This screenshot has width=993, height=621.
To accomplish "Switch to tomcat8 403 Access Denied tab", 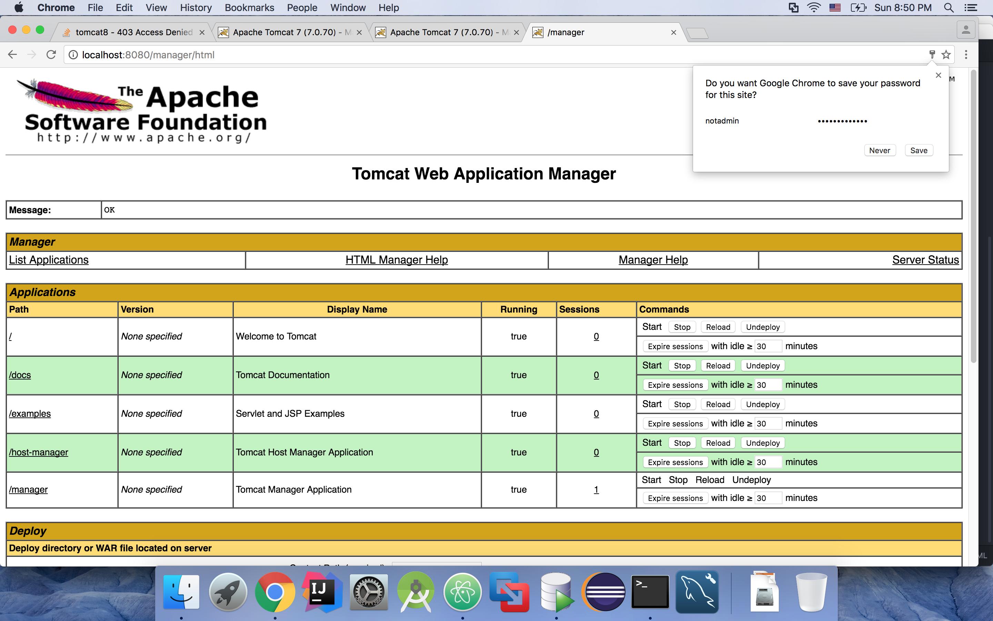I will (133, 32).
